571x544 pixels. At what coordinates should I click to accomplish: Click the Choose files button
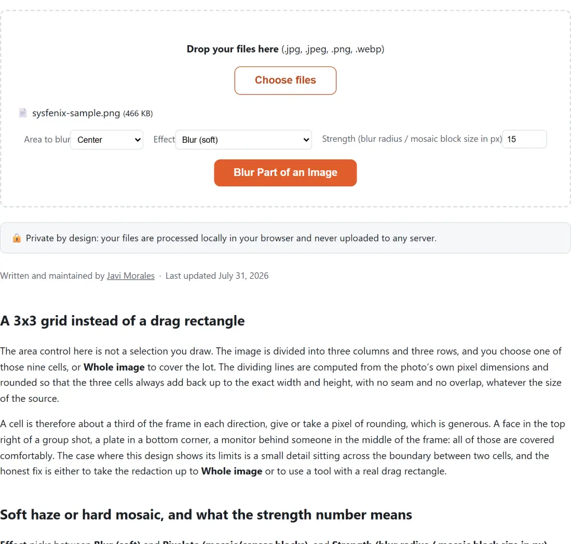pos(285,80)
